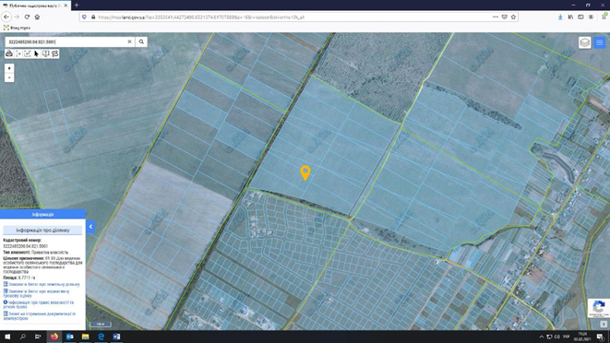Click the info button at map bottom-right

point(604,324)
